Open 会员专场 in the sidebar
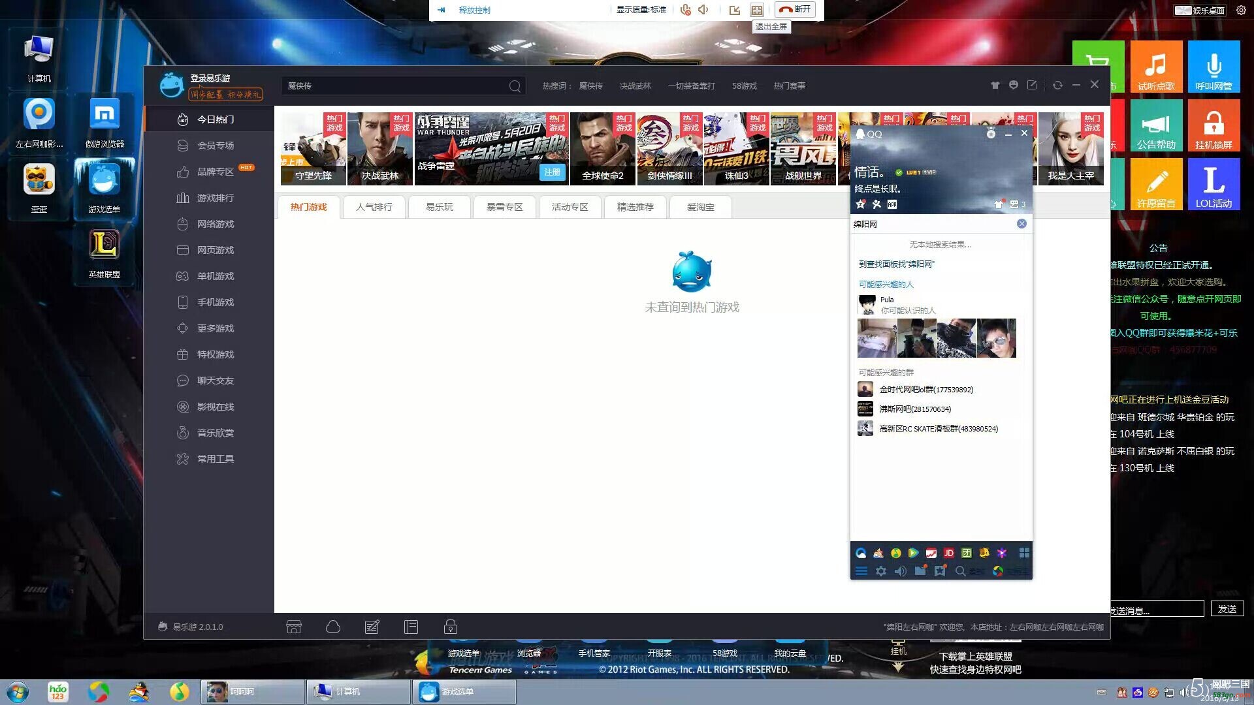This screenshot has width=1254, height=705. coord(208,146)
